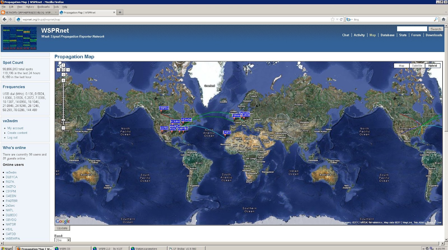This screenshot has height=250, width=448.
Task: Click the AI4RY station marker
Action: point(181,129)
